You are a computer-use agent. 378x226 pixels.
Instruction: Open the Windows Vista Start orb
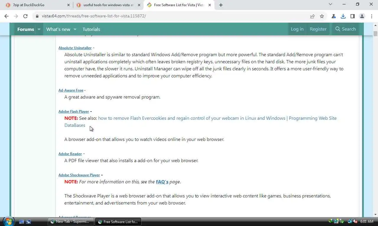8,221
